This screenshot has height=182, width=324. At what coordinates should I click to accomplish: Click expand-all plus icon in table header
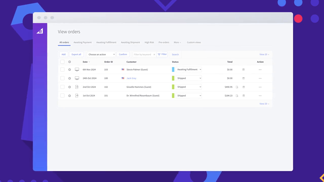tap(70, 62)
